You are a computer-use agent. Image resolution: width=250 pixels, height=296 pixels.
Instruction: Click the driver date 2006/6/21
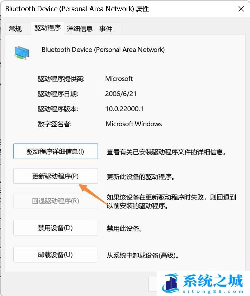pos(121,94)
